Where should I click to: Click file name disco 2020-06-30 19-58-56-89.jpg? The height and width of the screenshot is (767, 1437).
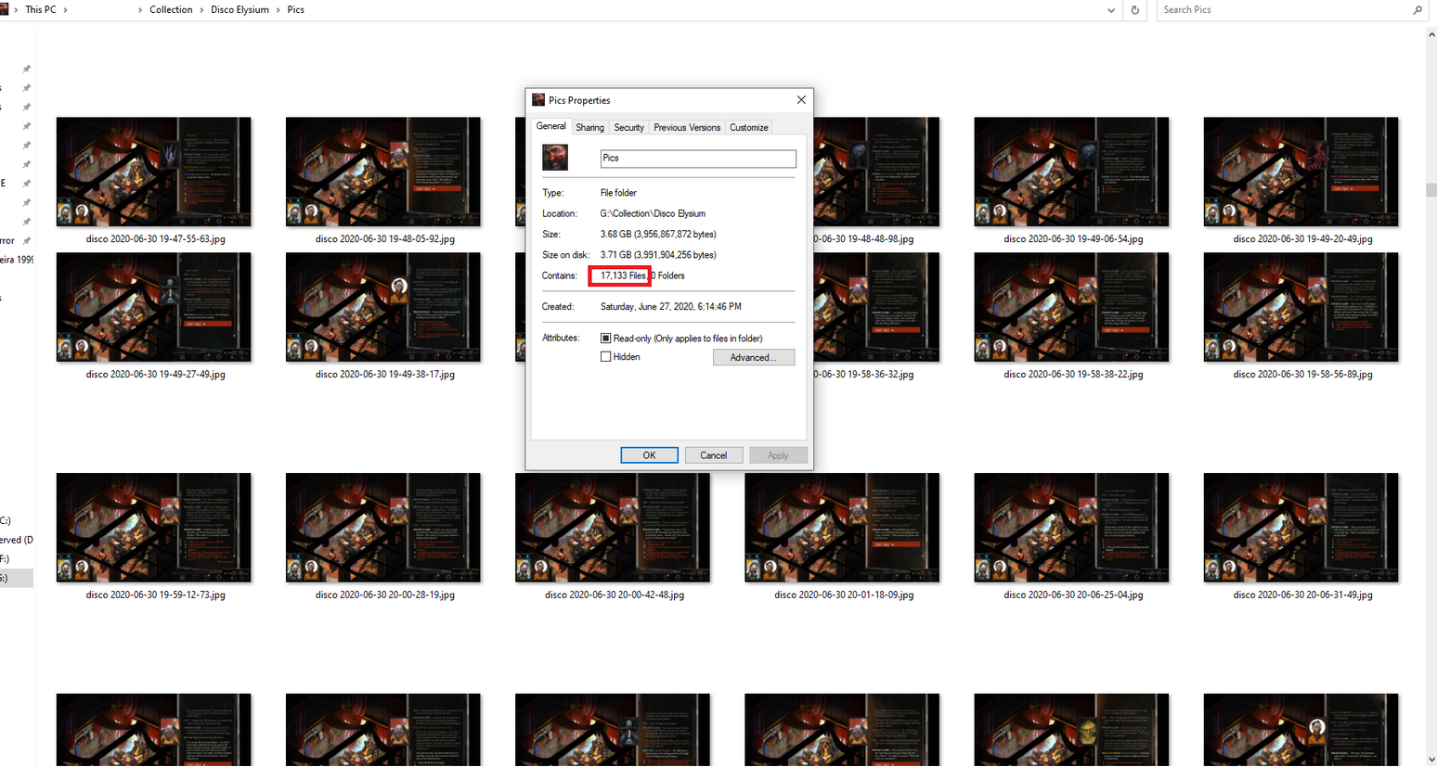1302,375
